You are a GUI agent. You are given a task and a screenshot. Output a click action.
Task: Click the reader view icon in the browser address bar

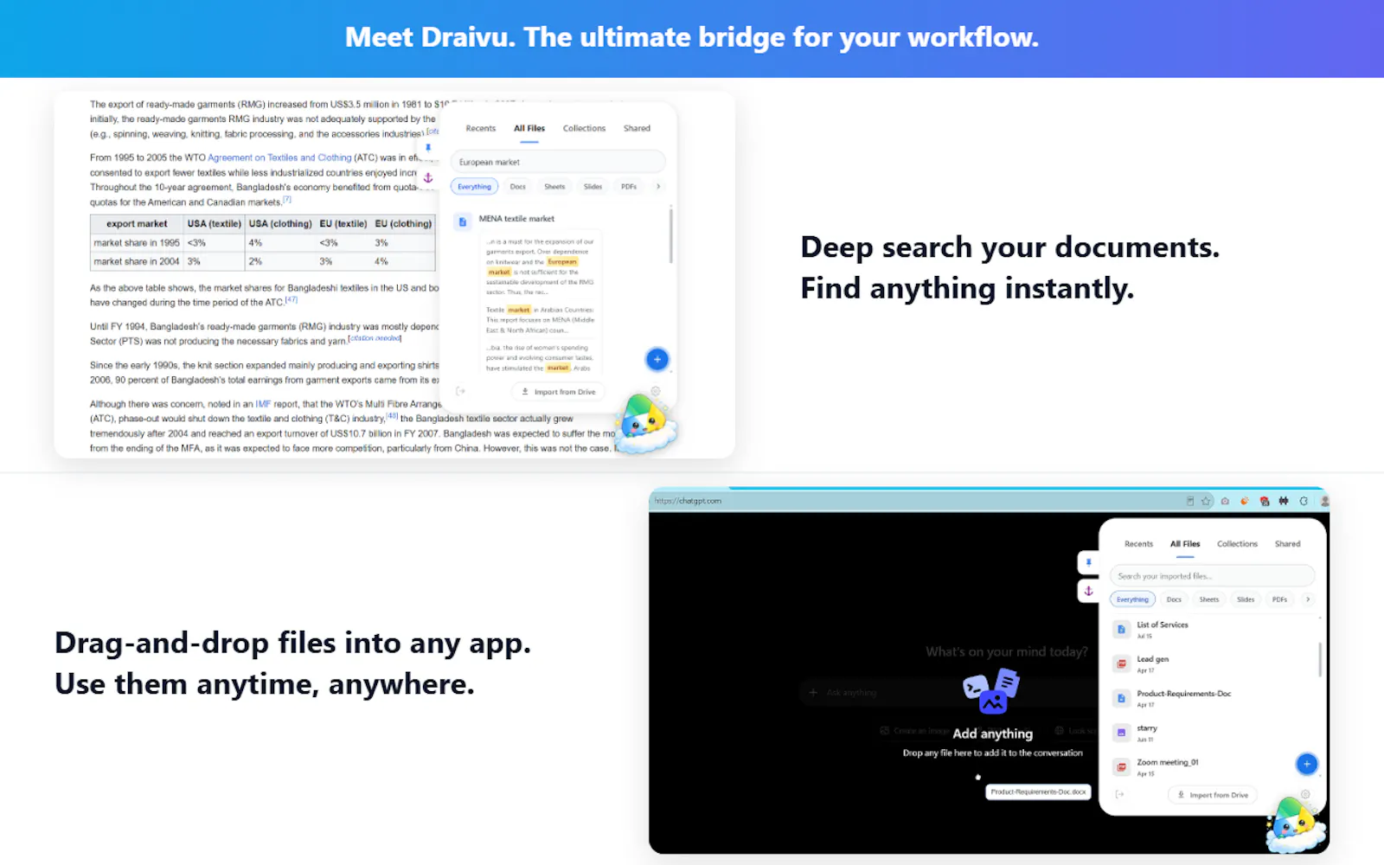tap(1190, 501)
